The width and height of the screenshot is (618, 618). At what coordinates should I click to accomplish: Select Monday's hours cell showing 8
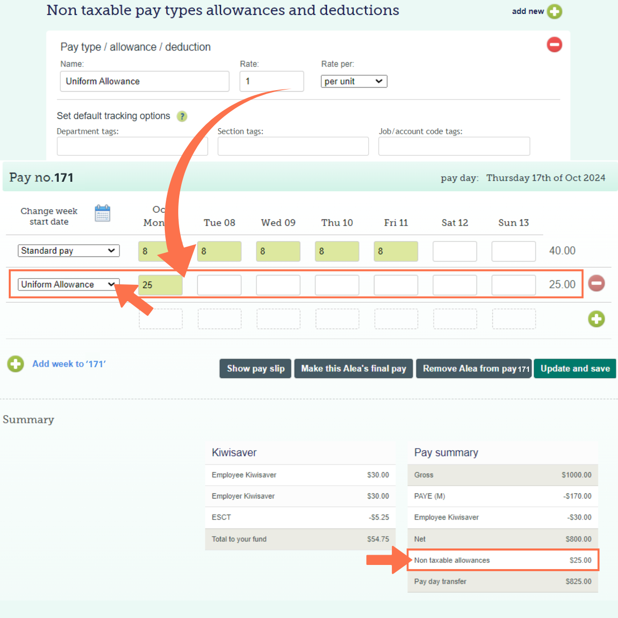click(160, 251)
